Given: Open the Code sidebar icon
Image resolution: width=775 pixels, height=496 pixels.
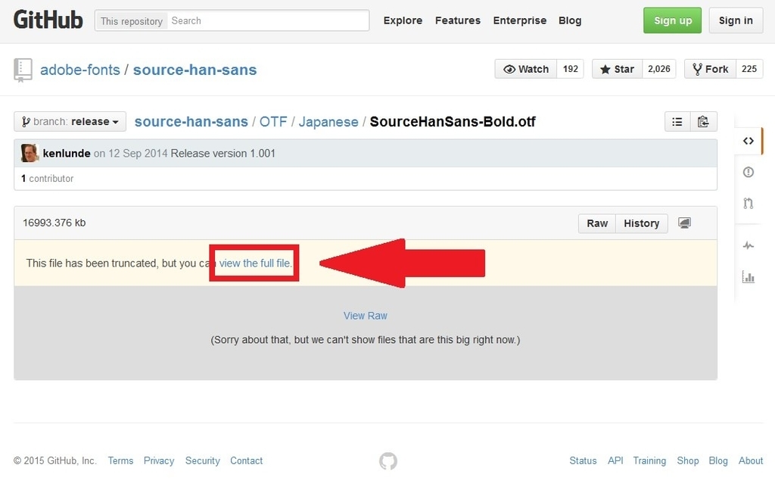Looking at the screenshot, I should point(749,141).
